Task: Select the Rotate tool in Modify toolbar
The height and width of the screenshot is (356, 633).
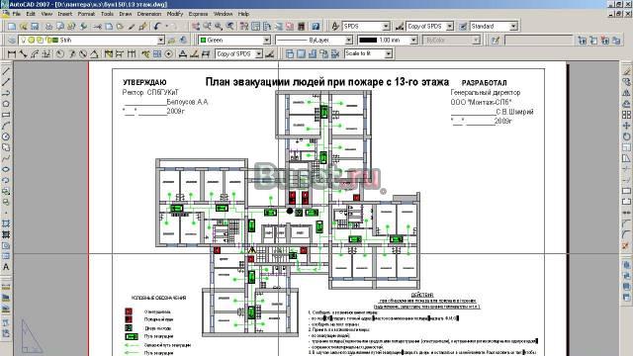Action: coord(626,136)
